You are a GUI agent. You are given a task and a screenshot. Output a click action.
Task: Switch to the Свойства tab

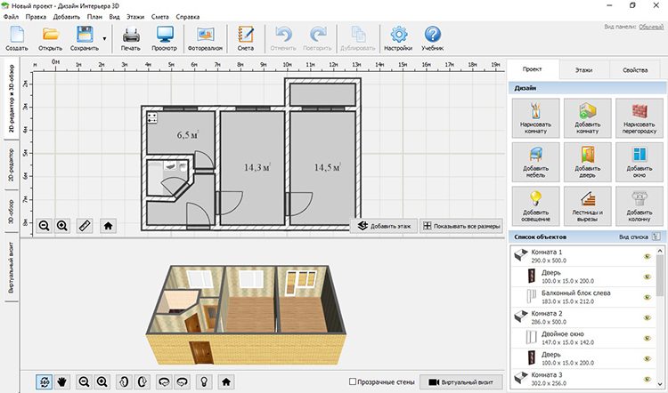(x=634, y=68)
